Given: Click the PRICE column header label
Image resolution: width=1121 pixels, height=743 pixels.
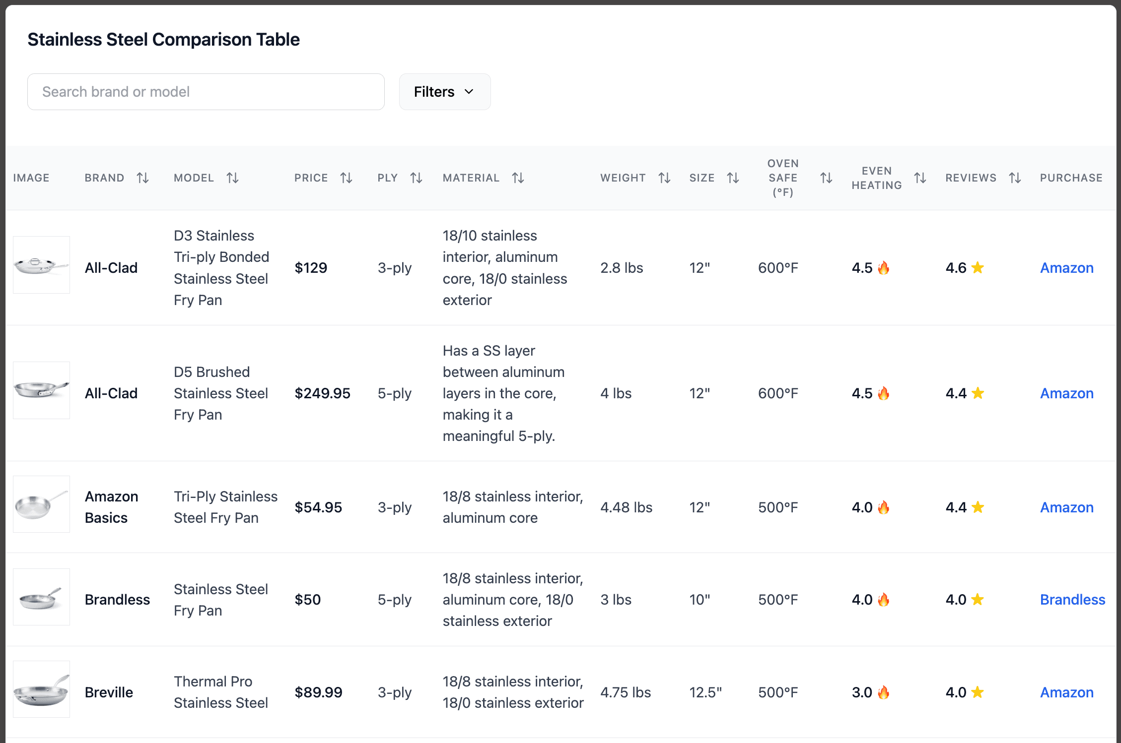Looking at the screenshot, I should (311, 178).
